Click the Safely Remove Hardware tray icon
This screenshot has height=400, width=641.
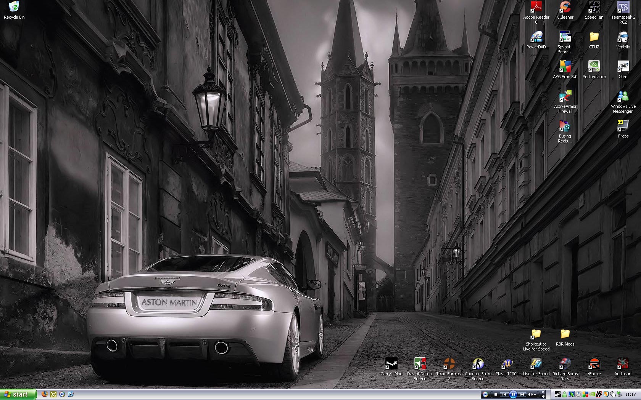coord(620,394)
